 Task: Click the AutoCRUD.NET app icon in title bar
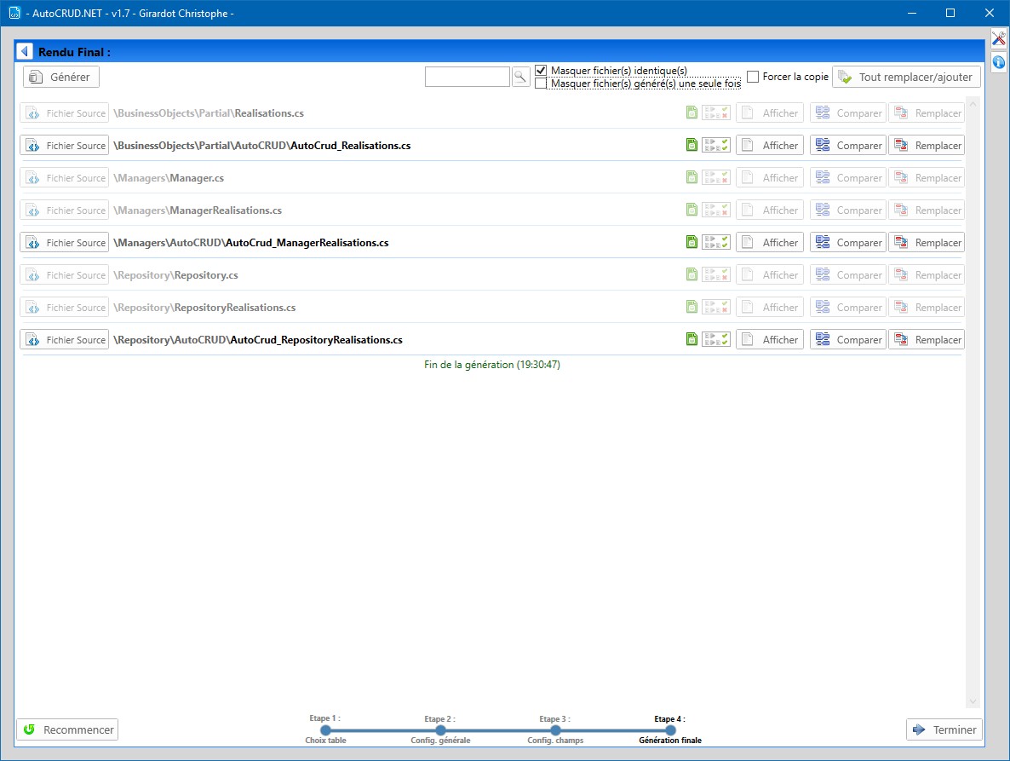click(x=14, y=13)
